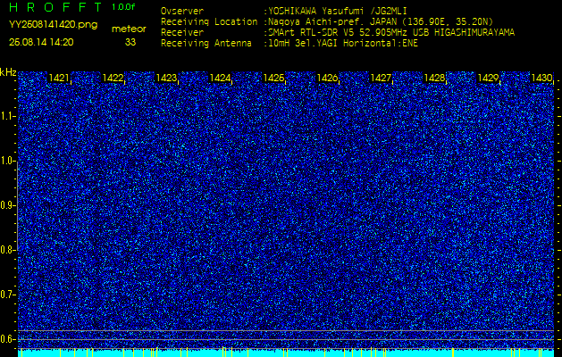Viewport: 562px width, 357px height.
Task: Click the Ovserver label
Action: [182, 12]
